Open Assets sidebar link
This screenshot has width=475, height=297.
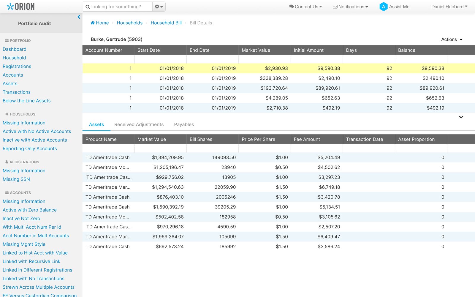(10, 84)
